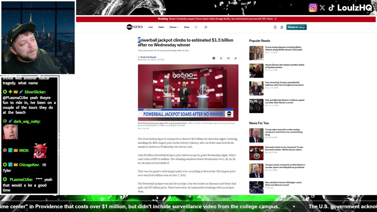This screenshot has height=212, width=377.
Task: Open the ABC News logo home link
Action: pyautogui.click(x=135, y=27)
